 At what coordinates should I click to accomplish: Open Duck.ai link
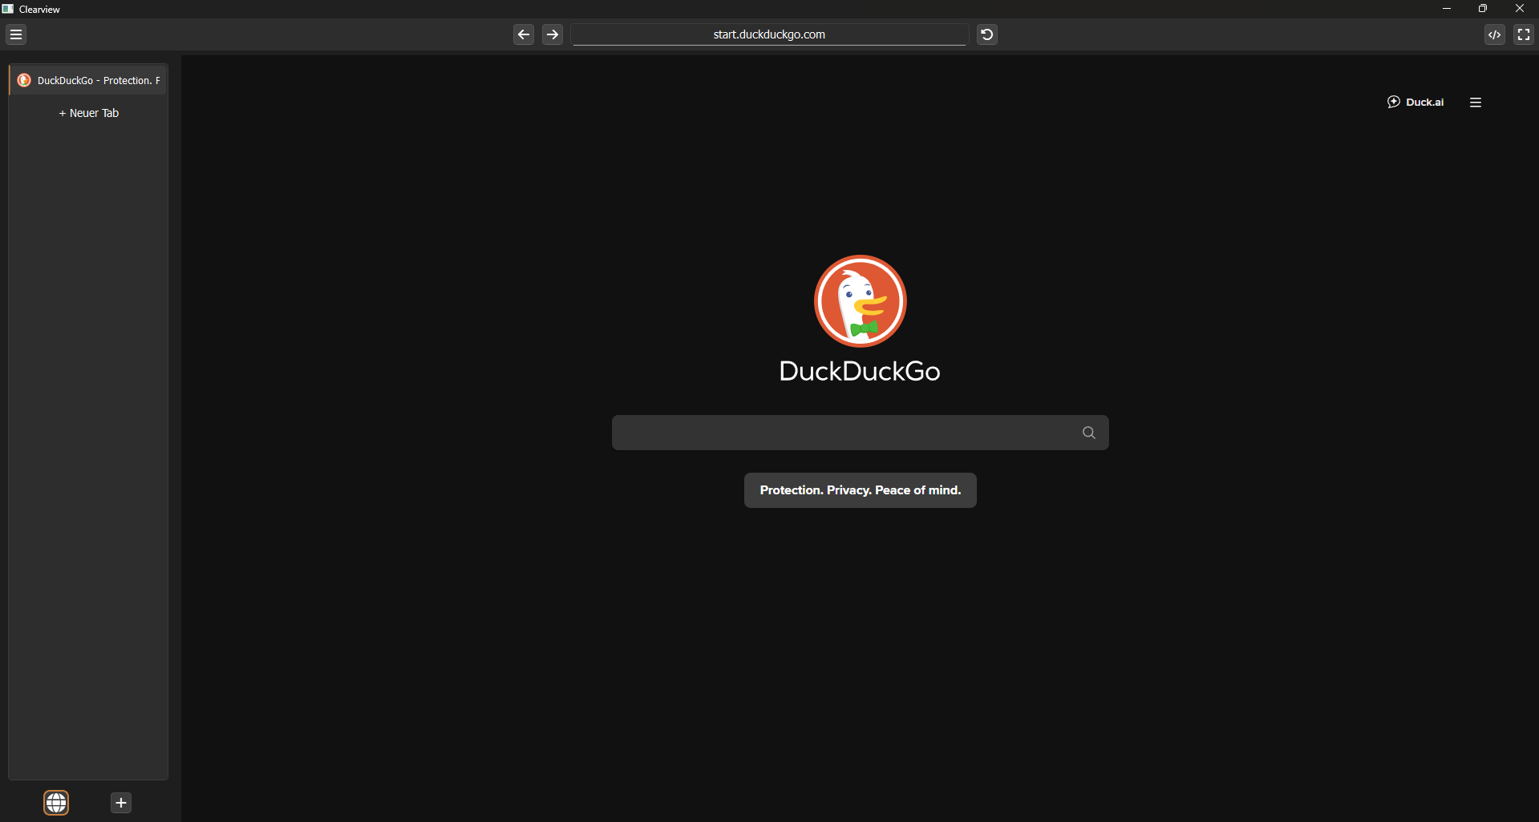pyautogui.click(x=1415, y=102)
